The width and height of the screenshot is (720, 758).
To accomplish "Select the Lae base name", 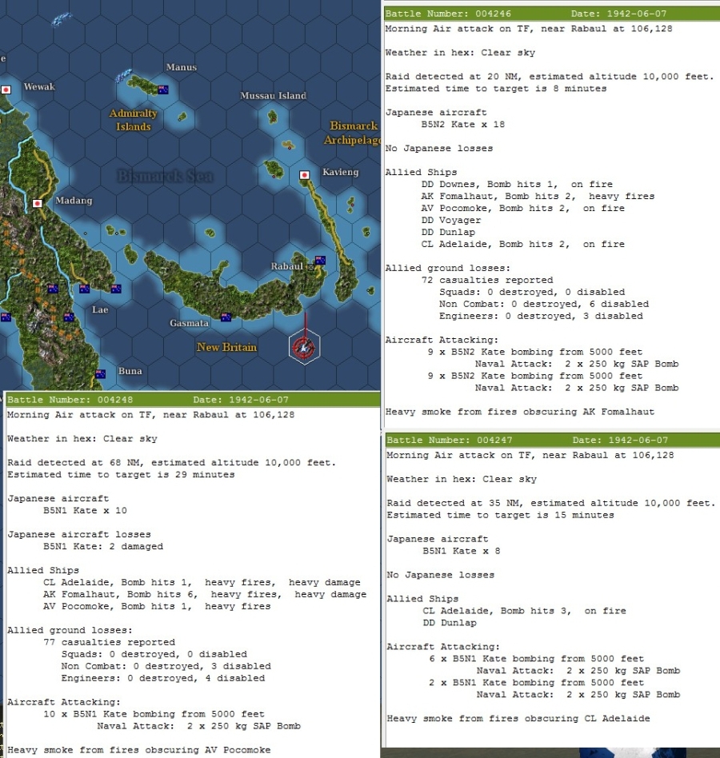I will (100, 310).
